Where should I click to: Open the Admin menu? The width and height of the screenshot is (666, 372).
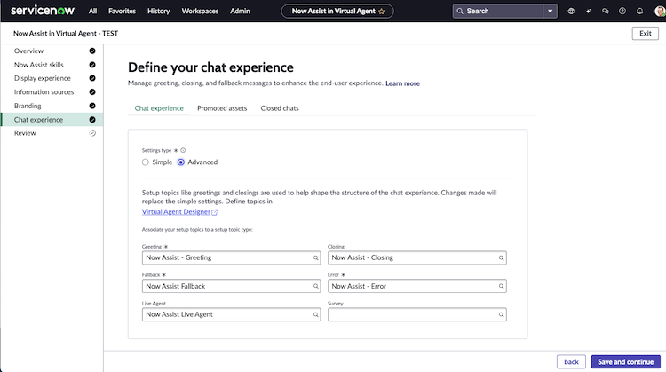click(x=240, y=11)
